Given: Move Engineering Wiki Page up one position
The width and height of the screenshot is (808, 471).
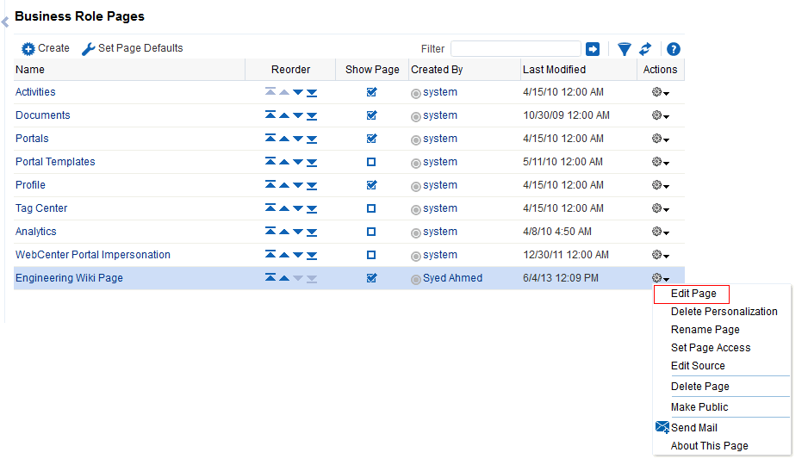Looking at the screenshot, I should coord(284,278).
